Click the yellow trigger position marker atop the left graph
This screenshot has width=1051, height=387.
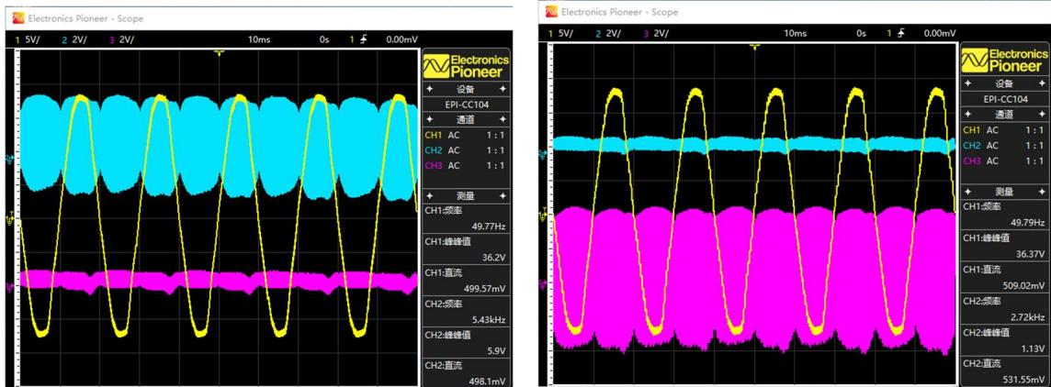tap(219, 51)
